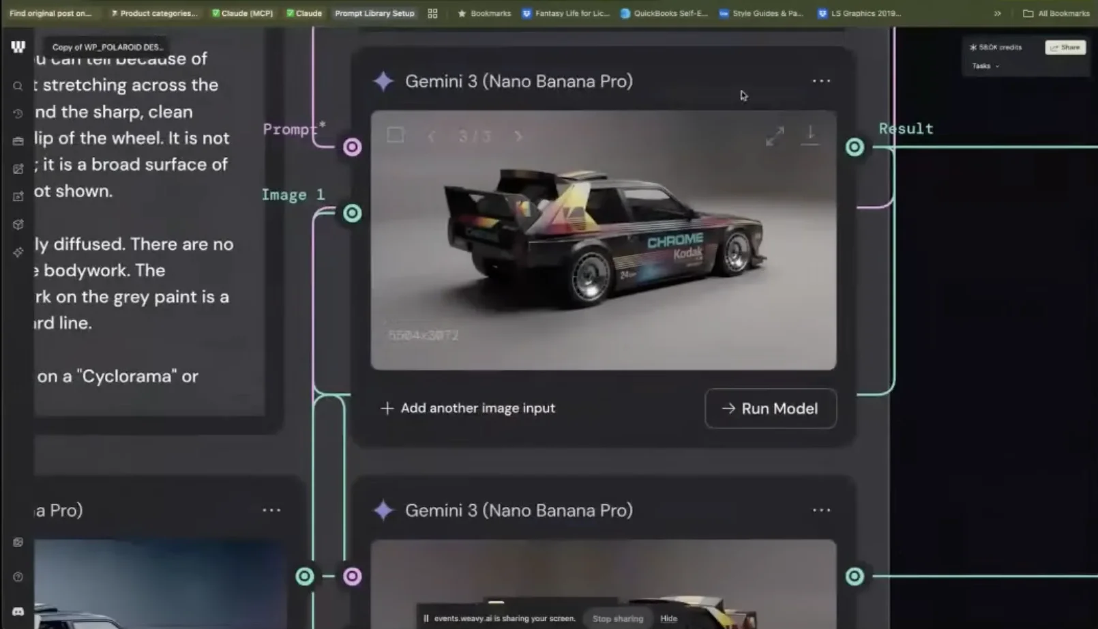Open the Bookmarks star folder

click(484, 13)
